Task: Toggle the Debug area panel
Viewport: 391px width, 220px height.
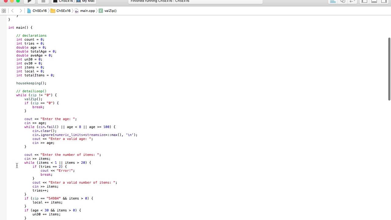Action: 374,1
